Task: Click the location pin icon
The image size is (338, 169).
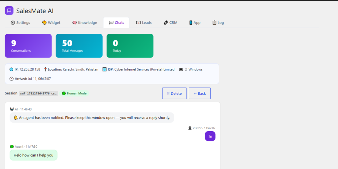Action: click(x=45, y=69)
